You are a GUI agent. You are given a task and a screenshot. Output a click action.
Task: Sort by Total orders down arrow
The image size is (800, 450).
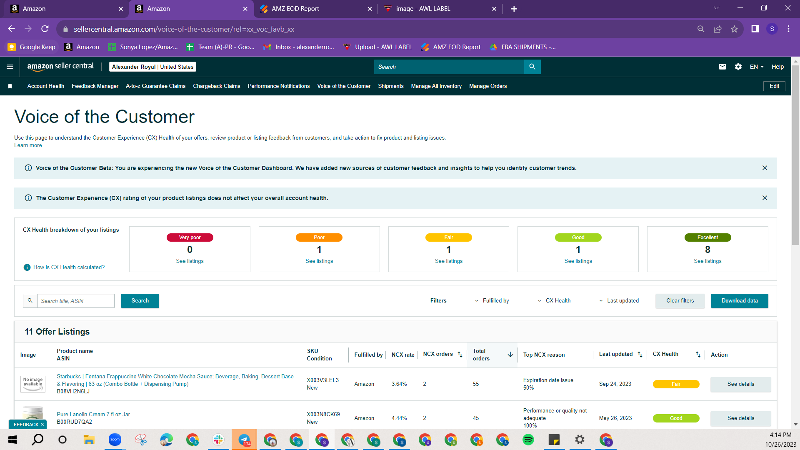point(510,355)
